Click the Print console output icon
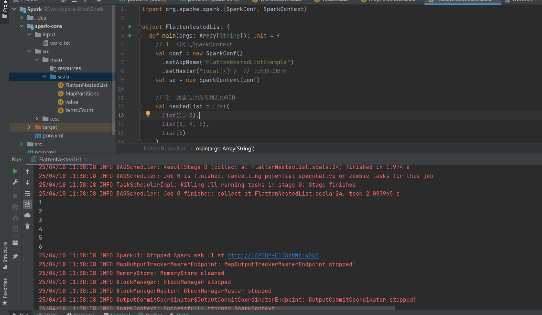This screenshot has height=315, width=542. coord(27,216)
